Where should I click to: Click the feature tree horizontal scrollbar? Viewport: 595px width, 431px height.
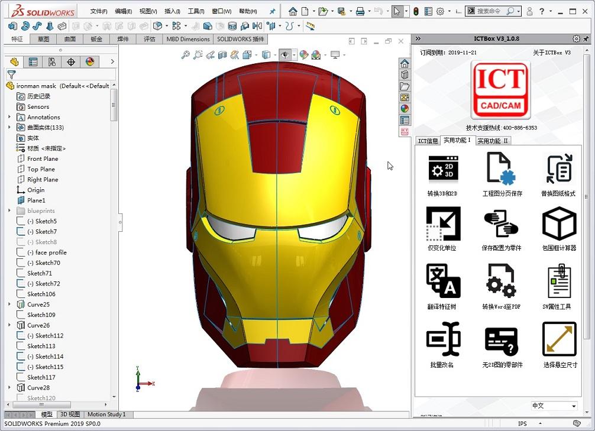coord(57,404)
